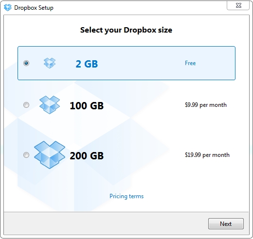
Task: Click the highlighted 2 GB plan panel
Action: (126, 63)
